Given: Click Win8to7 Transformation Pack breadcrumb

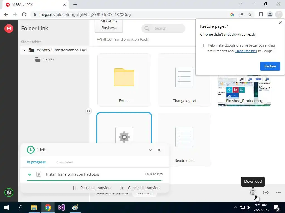Looking at the screenshot, I should [122, 39].
